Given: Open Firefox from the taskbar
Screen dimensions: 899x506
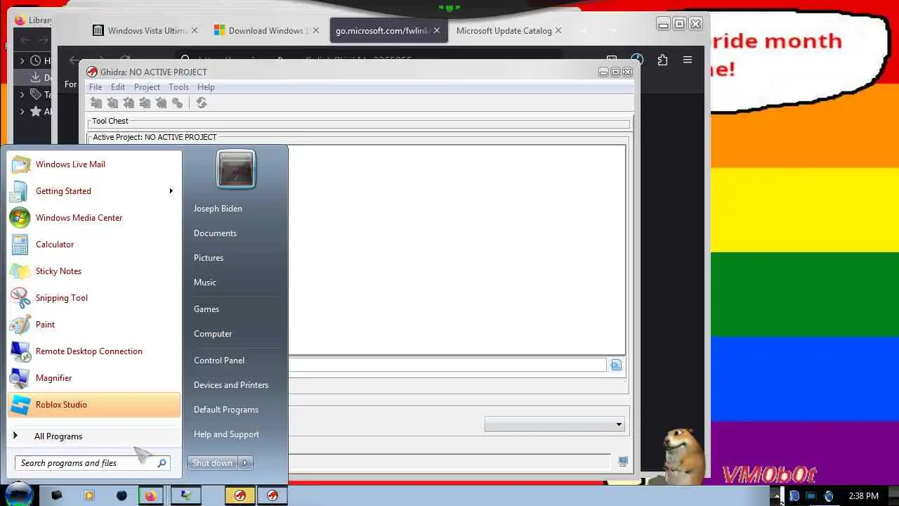Looking at the screenshot, I should [x=150, y=495].
